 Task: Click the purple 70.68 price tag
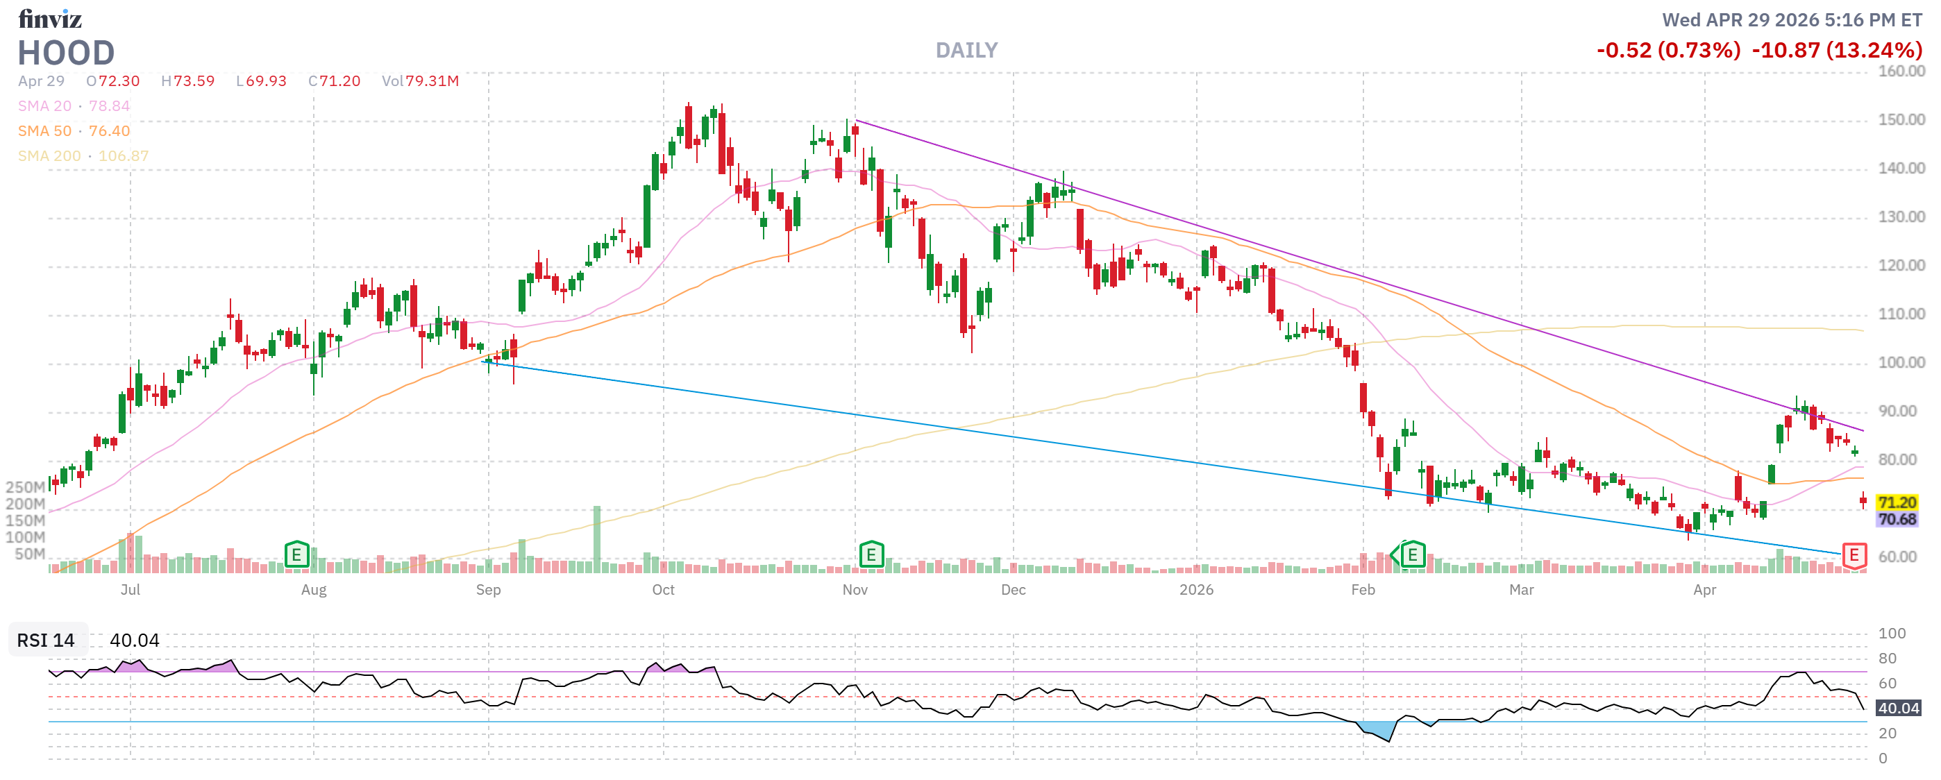[1896, 520]
